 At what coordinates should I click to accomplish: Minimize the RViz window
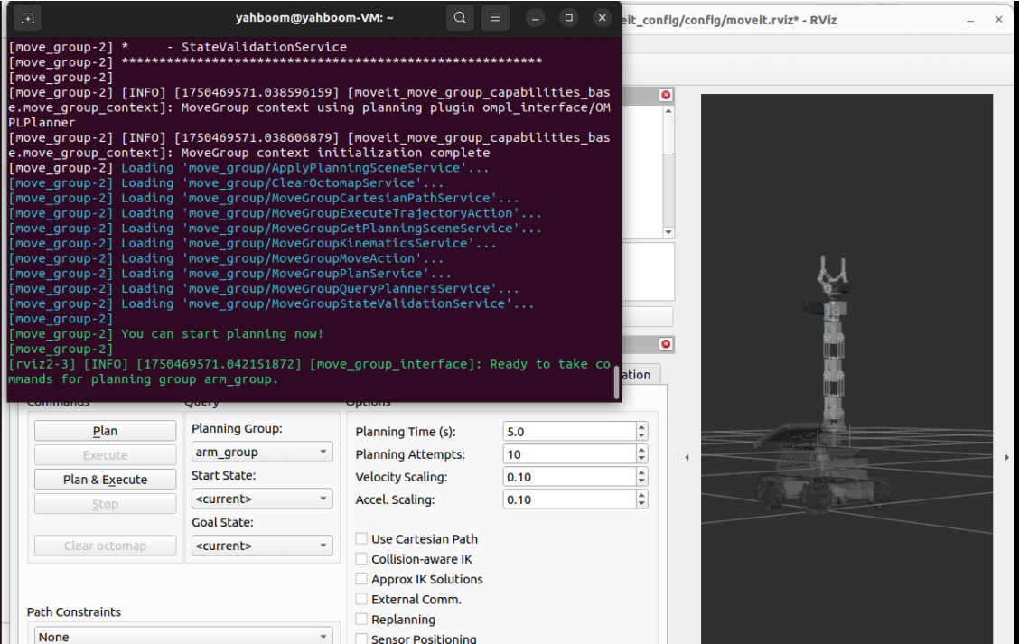(970, 20)
